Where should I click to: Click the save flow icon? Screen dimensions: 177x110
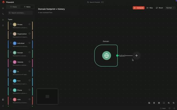click(x=149, y=103)
